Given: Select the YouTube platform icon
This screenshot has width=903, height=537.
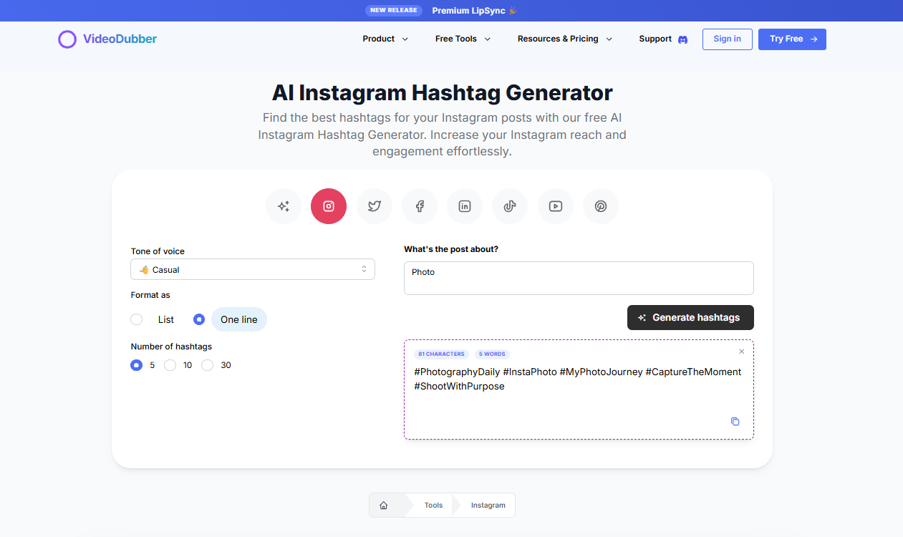Looking at the screenshot, I should (x=555, y=206).
